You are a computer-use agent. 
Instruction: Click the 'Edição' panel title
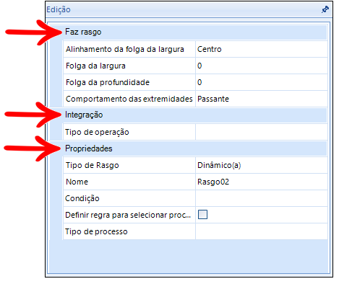tap(59, 9)
